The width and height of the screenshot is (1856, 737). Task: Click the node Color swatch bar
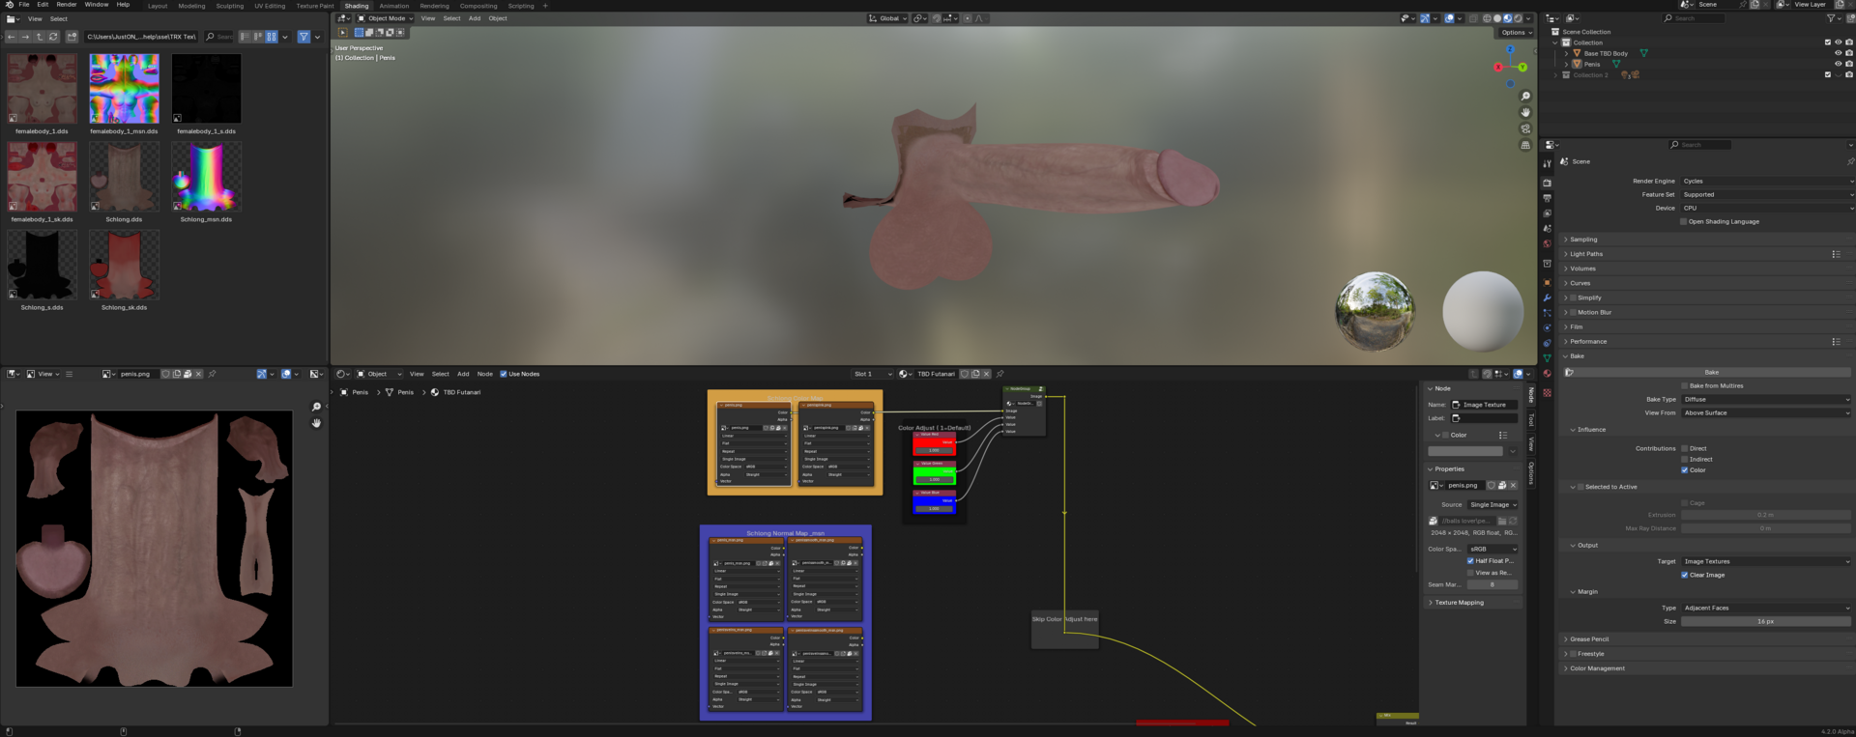pyautogui.click(x=1465, y=451)
